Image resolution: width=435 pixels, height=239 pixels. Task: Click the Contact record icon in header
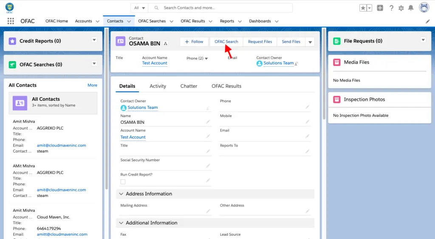(120, 41)
